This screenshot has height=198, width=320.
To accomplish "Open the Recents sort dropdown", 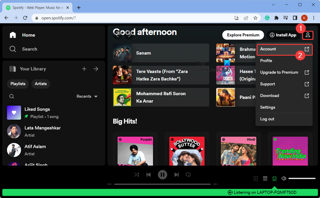I will tap(87, 96).
